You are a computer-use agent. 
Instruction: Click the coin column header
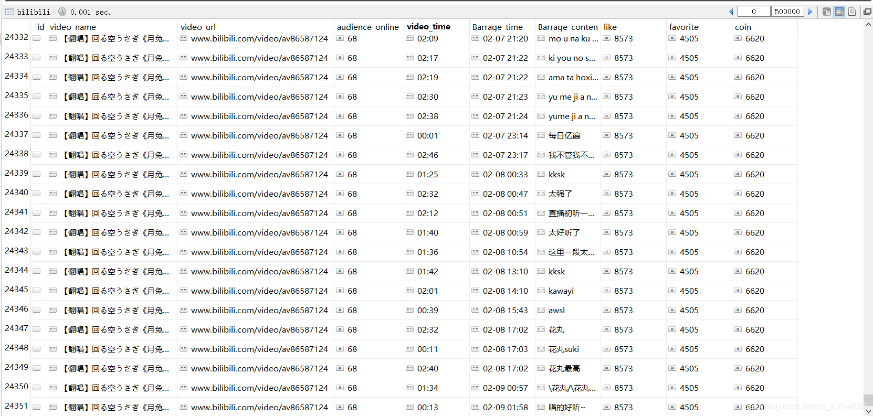pos(743,27)
